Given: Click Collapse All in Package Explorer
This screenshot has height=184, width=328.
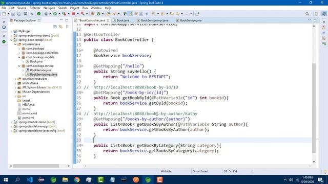Looking at the screenshot, I should click(x=55, y=27).
